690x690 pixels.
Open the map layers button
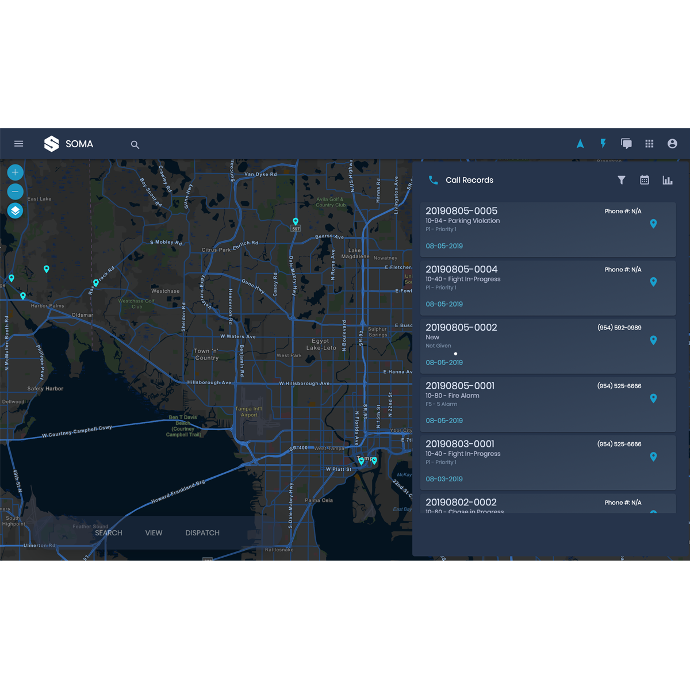point(16,211)
